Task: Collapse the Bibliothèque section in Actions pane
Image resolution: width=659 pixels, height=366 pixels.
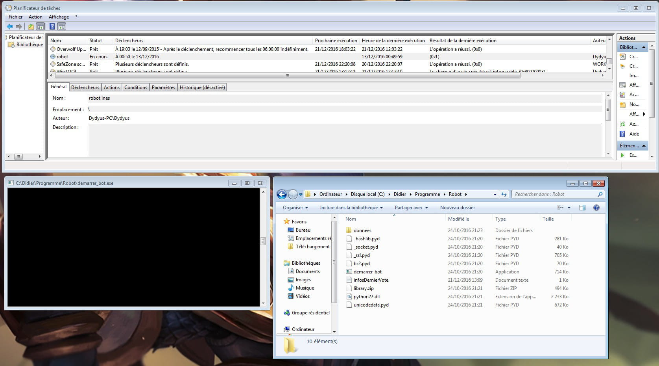Action: 644,47
